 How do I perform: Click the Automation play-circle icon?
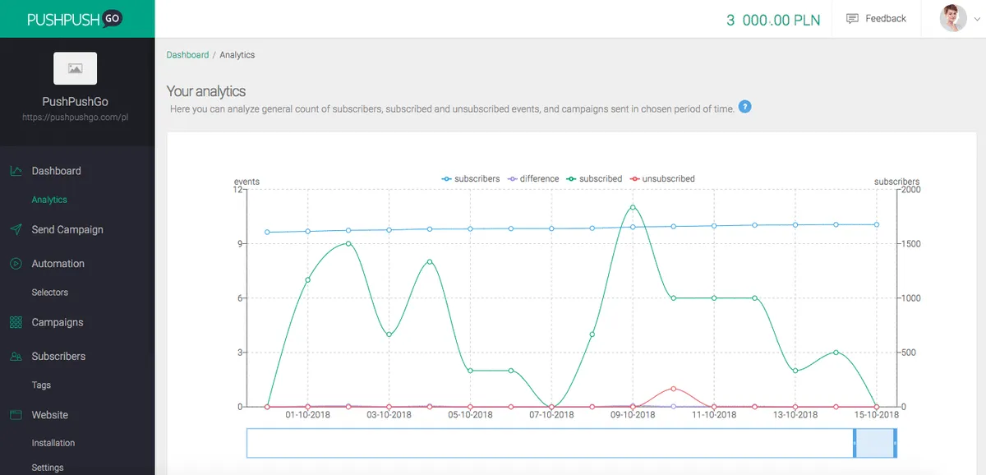pyautogui.click(x=16, y=264)
